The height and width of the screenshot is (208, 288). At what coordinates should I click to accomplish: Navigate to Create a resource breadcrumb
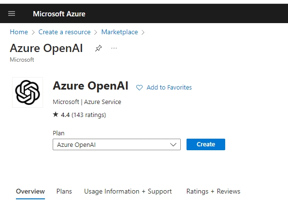(64, 32)
